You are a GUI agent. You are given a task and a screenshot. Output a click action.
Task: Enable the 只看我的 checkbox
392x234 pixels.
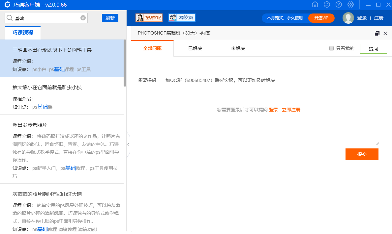[331, 48]
